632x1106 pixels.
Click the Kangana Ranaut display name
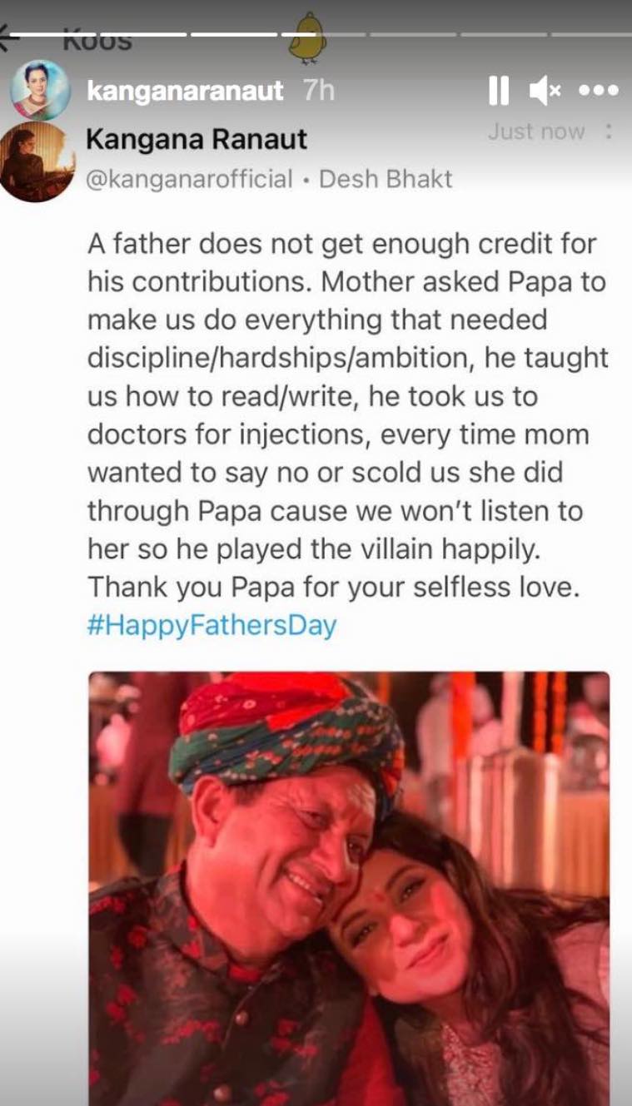tap(197, 139)
